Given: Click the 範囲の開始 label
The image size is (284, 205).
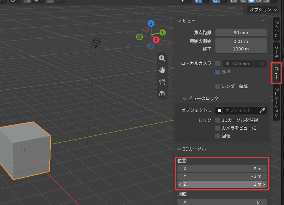Looking at the screenshot, I should pyautogui.click(x=200, y=41).
